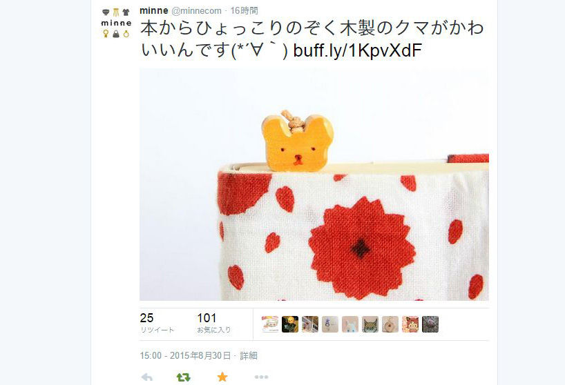Screen dimensions: 565x385
Task: Open the red-haired anime girl avatar
Action: click(x=410, y=324)
